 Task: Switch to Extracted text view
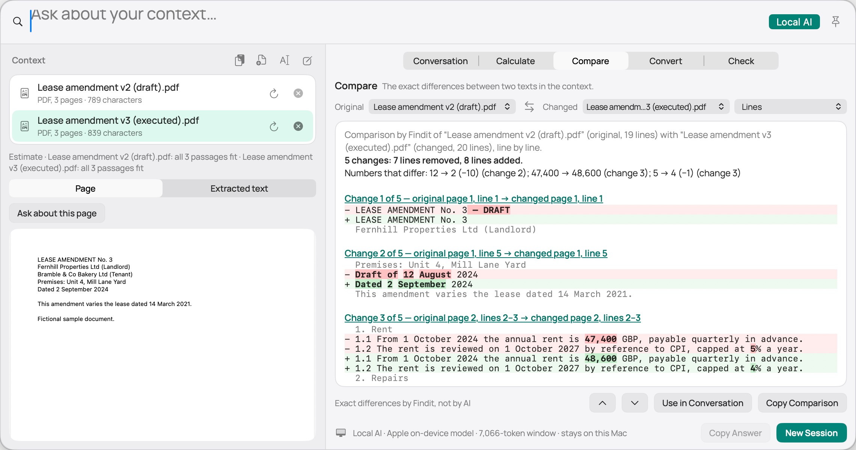[239, 188]
